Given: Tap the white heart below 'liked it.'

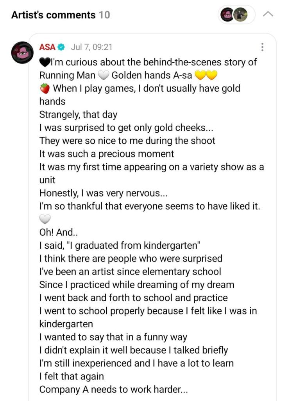Looking at the screenshot, I should click(x=45, y=219).
